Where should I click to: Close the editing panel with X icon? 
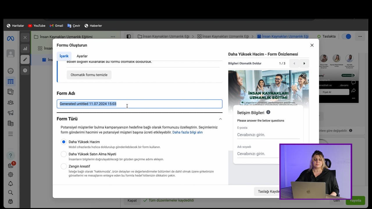25,37
